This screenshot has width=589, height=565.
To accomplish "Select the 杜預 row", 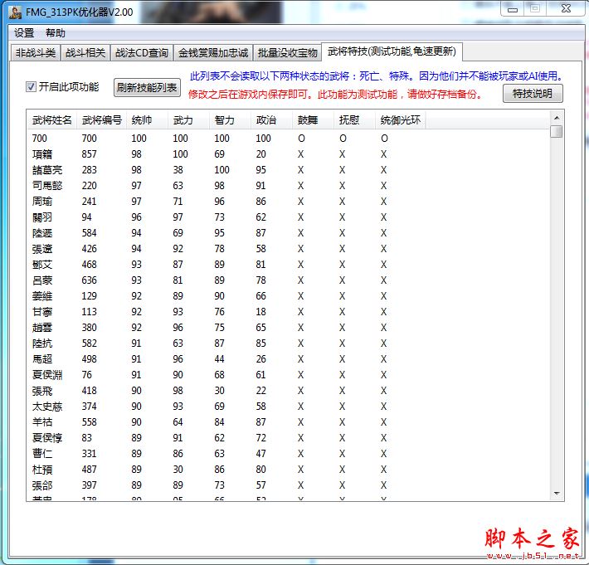I will 288,470.
